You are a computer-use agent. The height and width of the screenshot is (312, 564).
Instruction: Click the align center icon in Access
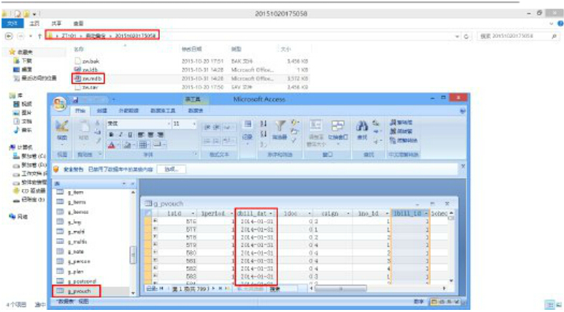tap(150, 135)
